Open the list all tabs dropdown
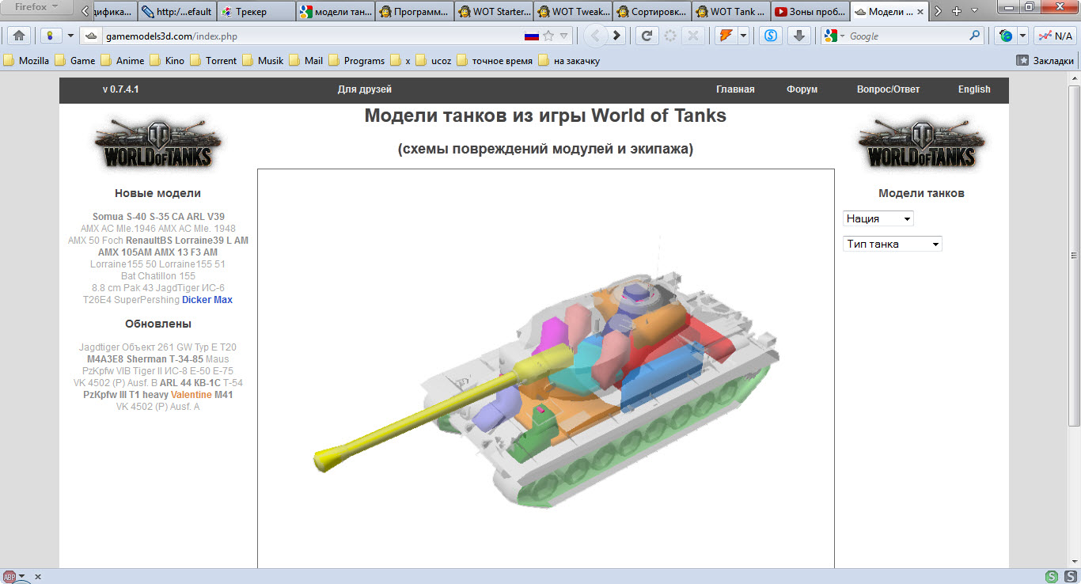Screen dimensions: 1081x584 click(x=973, y=12)
